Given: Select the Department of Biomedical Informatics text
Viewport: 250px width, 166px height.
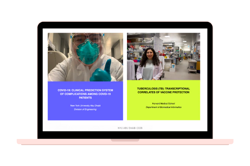Looking at the screenshot, I should [163, 107].
